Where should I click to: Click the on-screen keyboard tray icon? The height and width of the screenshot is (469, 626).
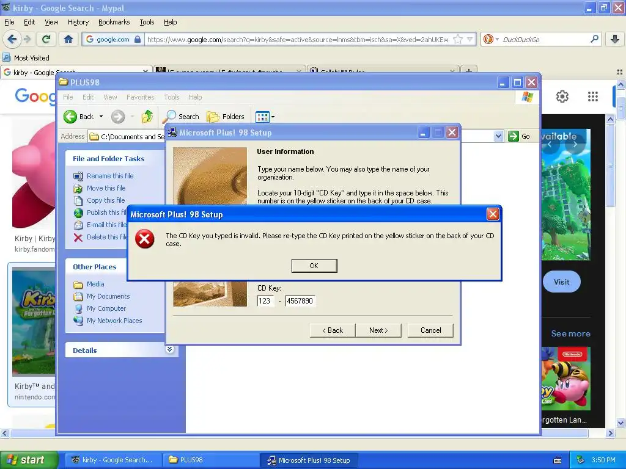(558, 460)
